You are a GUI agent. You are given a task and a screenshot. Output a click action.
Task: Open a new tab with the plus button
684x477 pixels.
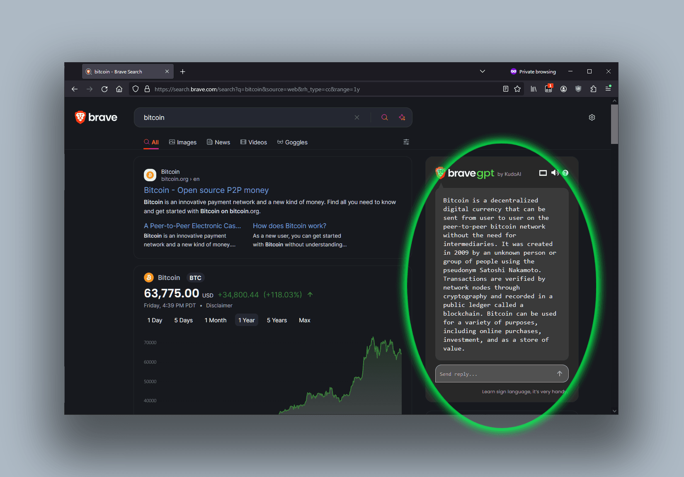click(x=182, y=72)
